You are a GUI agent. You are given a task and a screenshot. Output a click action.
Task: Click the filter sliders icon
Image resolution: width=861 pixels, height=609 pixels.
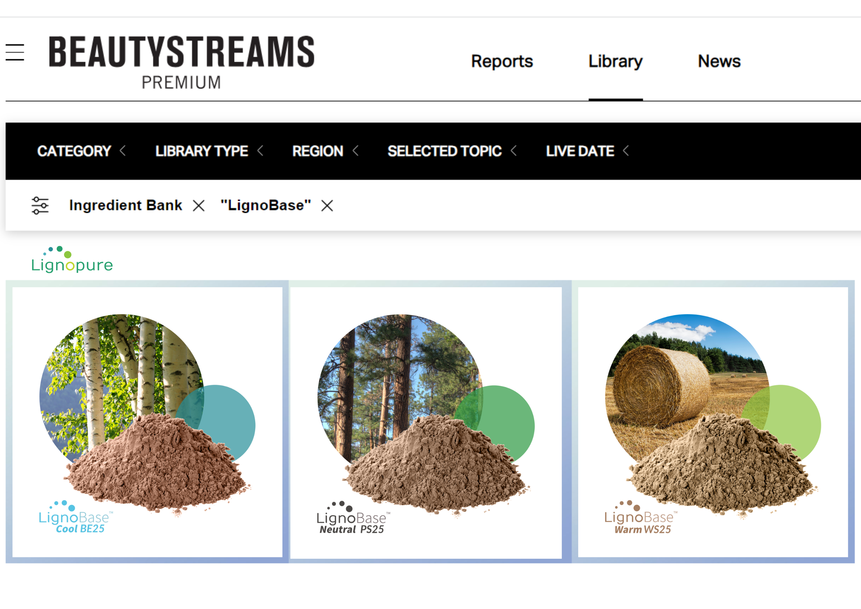(x=40, y=206)
